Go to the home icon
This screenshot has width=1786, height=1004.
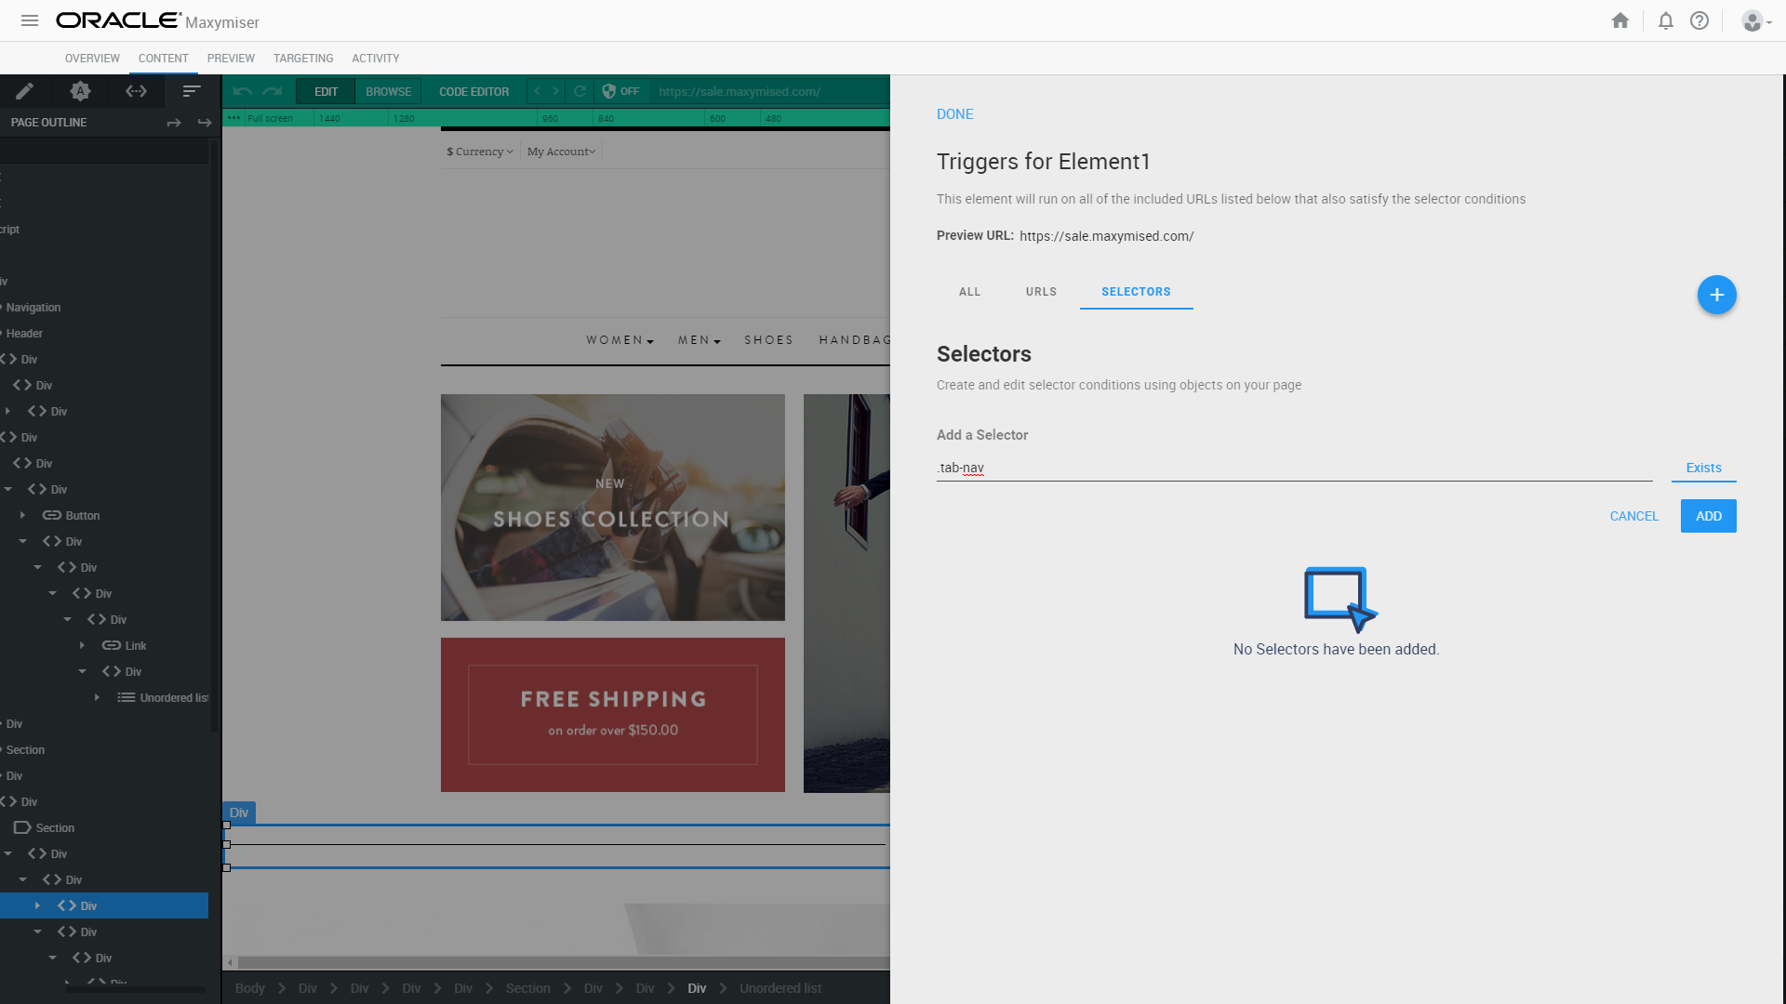1620,20
